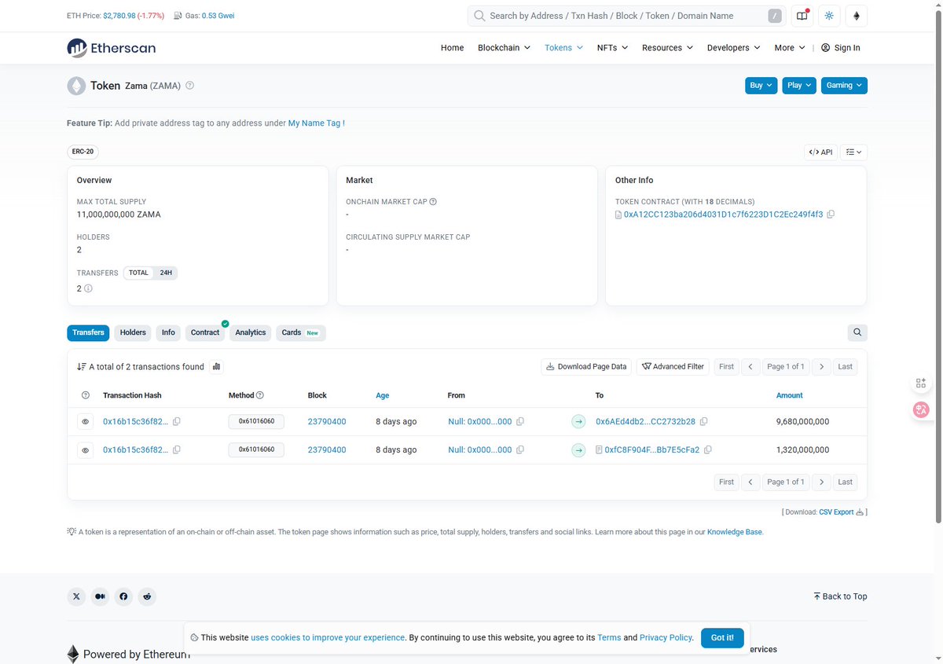
Task: Open the chart icon next to transactions found
Action: [217, 366]
